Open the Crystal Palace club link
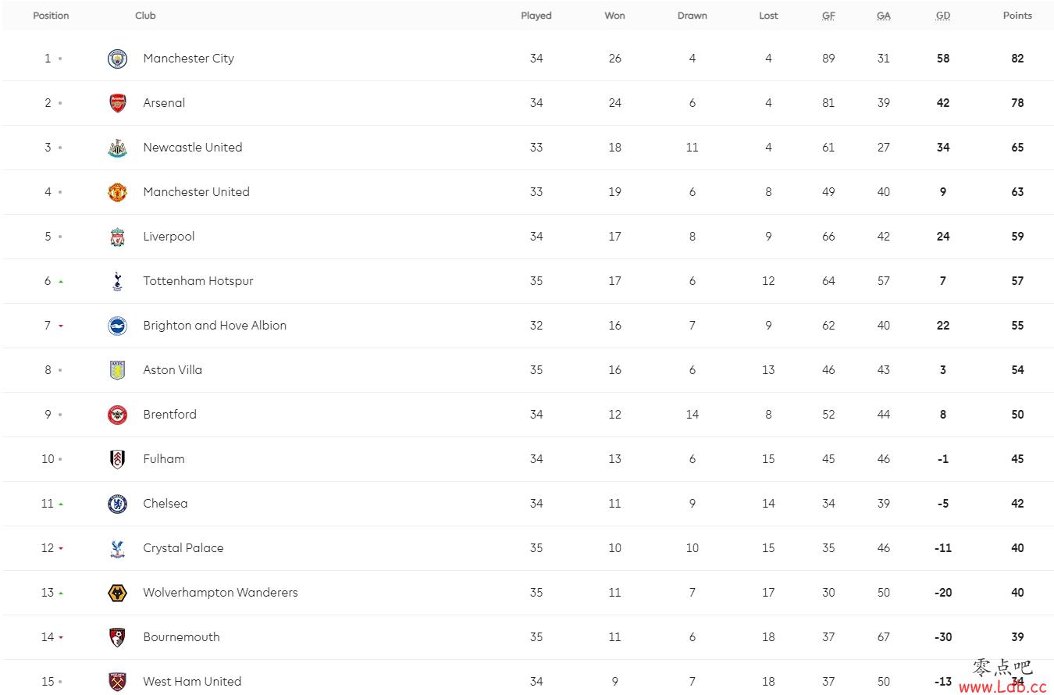1054x695 pixels. point(183,548)
